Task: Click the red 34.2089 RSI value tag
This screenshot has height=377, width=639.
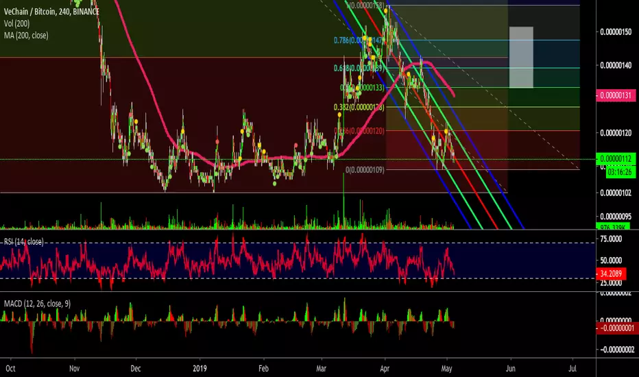Action: (x=611, y=273)
